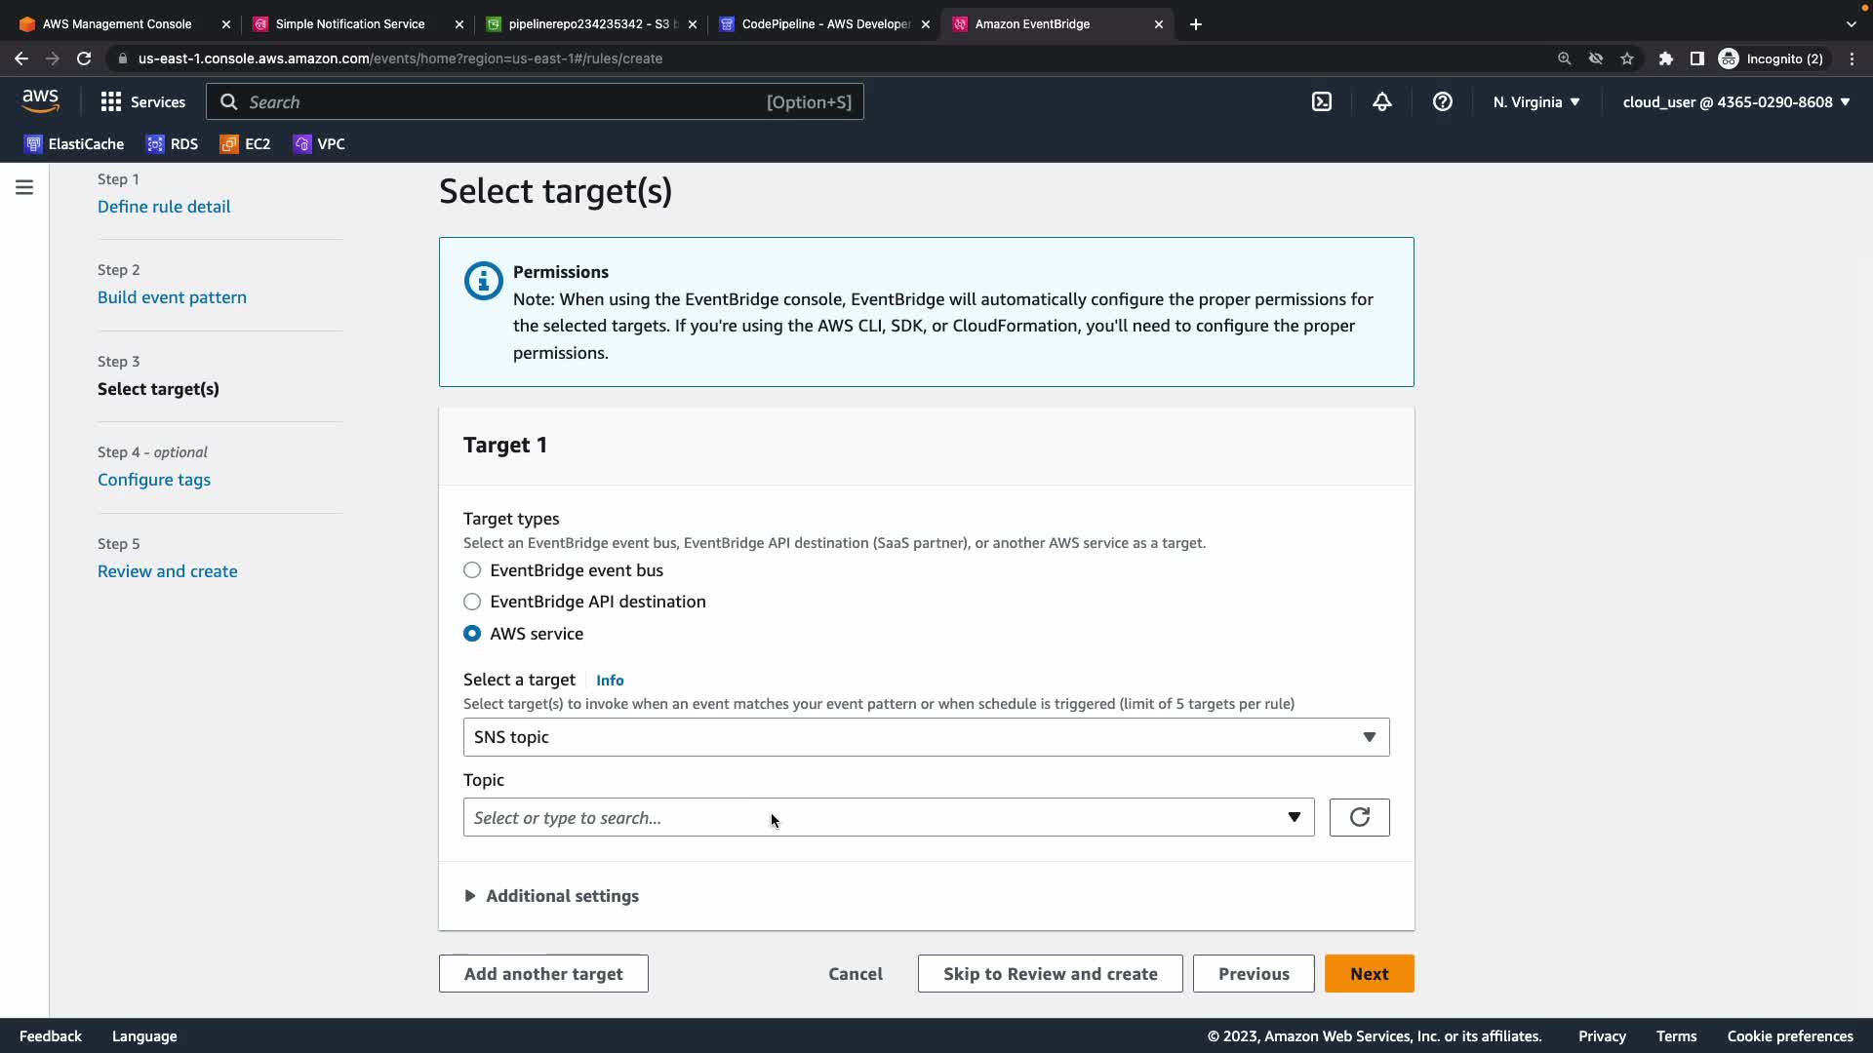Open the SNS topic target dropdown

pyautogui.click(x=925, y=737)
